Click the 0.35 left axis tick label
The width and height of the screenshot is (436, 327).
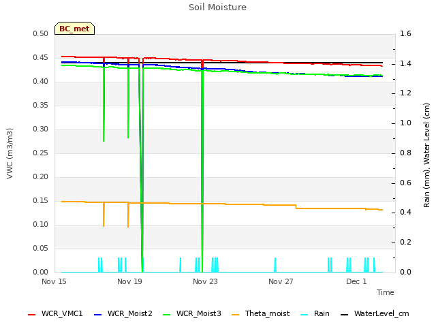point(41,106)
